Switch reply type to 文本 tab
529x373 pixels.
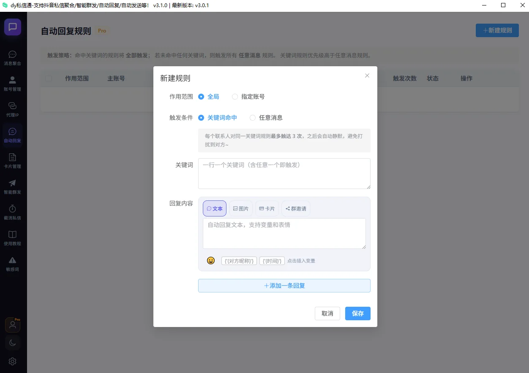(215, 208)
